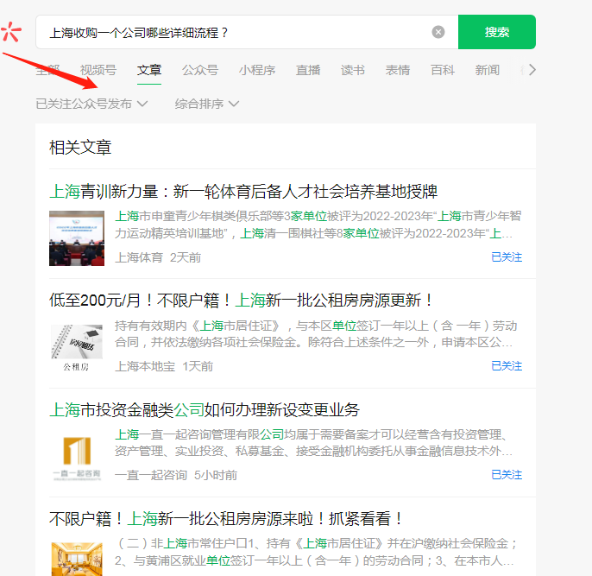Open article 低至200元/月 公租房 title

coord(242,301)
